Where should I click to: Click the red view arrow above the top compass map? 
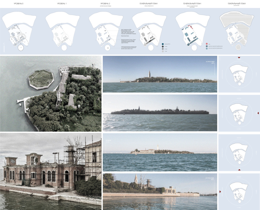[x=239, y=58]
